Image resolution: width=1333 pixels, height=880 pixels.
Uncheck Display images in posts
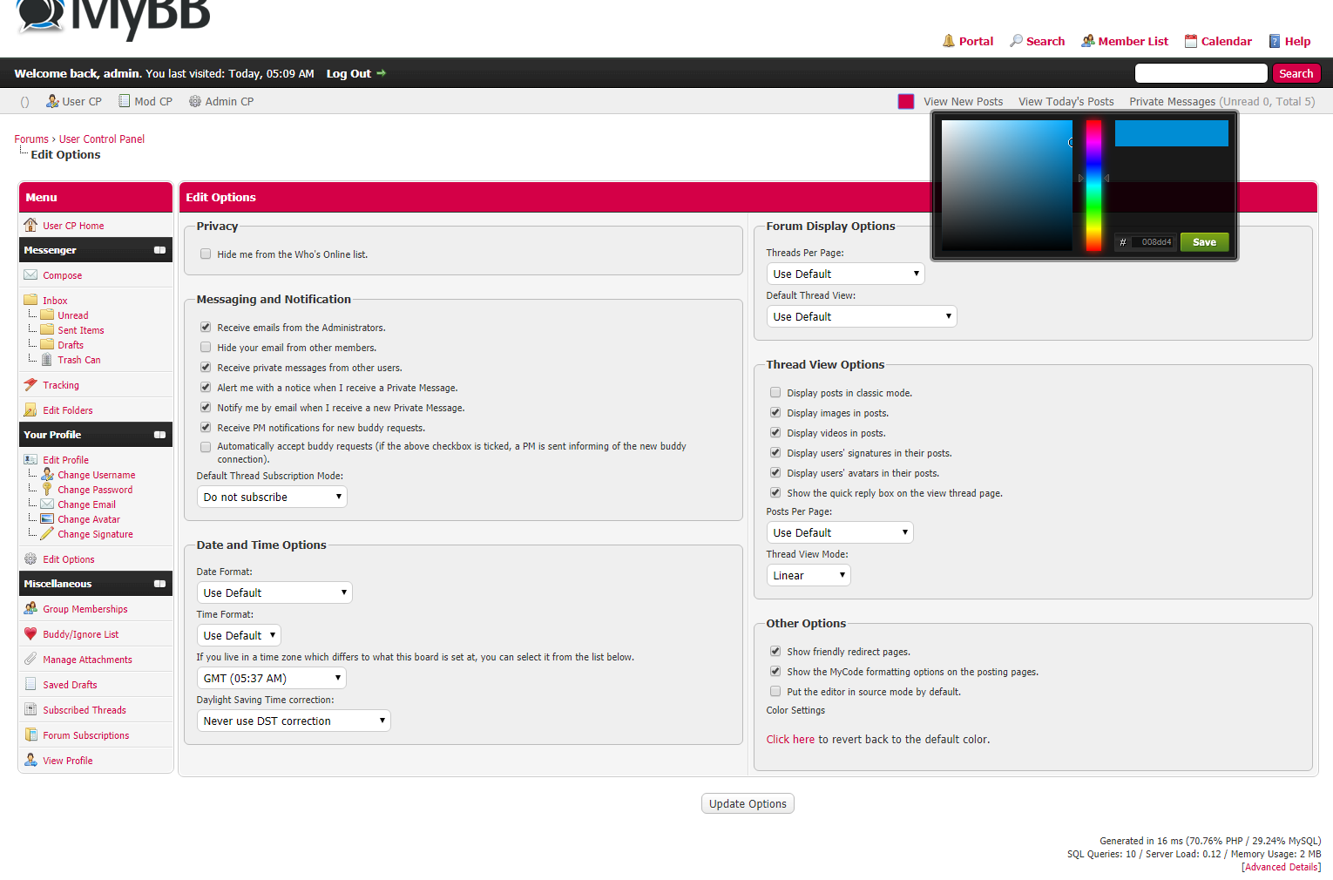tap(775, 413)
